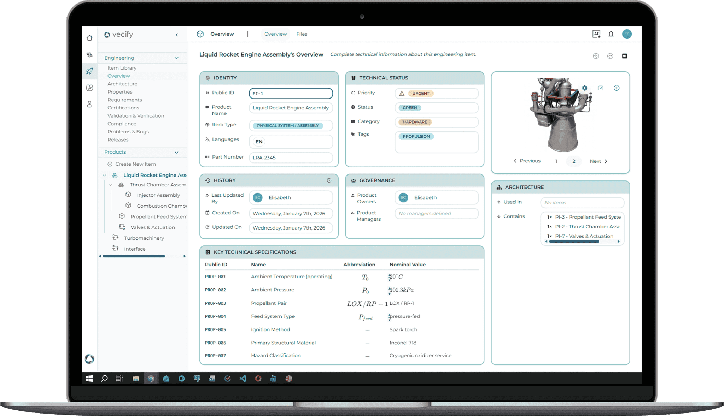Open the rocket icon in left rail
This screenshot has height=416, width=724.
click(89, 71)
